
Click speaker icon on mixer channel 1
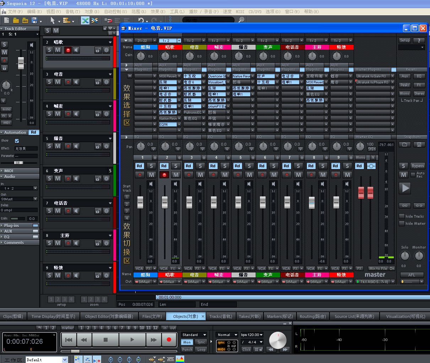pyautogui.click(x=151, y=184)
